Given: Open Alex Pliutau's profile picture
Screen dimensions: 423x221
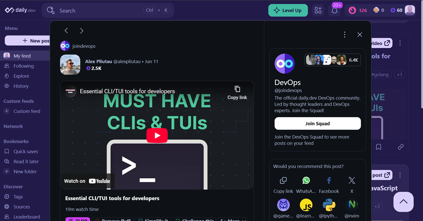Looking at the screenshot, I should click(x=70, y=64).
